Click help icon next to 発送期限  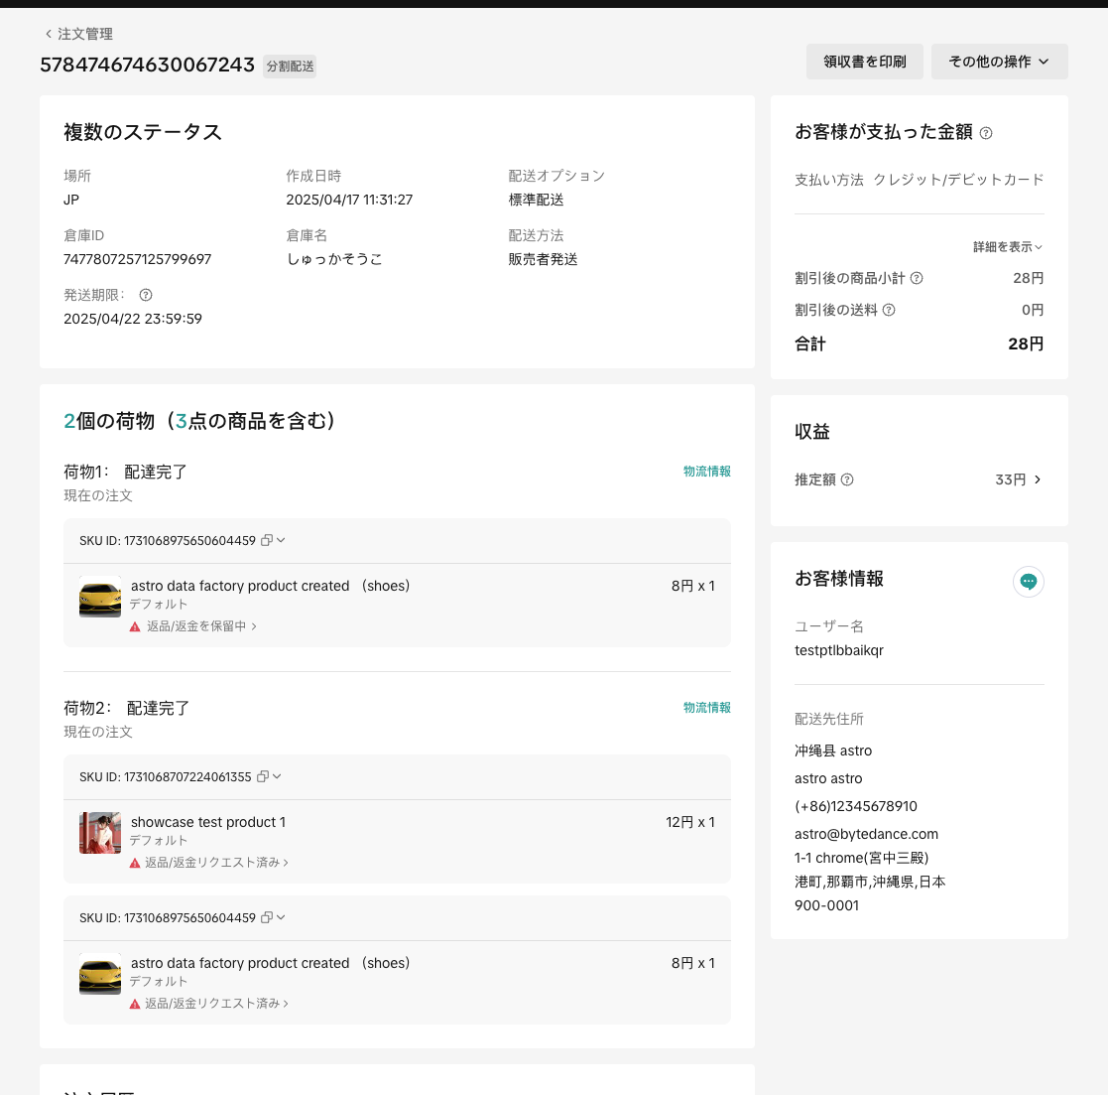tap(146, 295)
